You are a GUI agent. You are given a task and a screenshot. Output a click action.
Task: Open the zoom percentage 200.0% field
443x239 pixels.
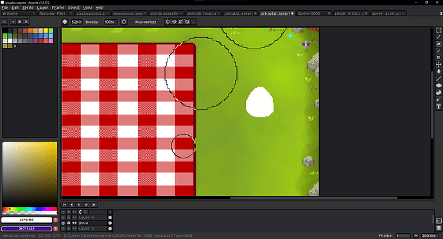point(430,236)
